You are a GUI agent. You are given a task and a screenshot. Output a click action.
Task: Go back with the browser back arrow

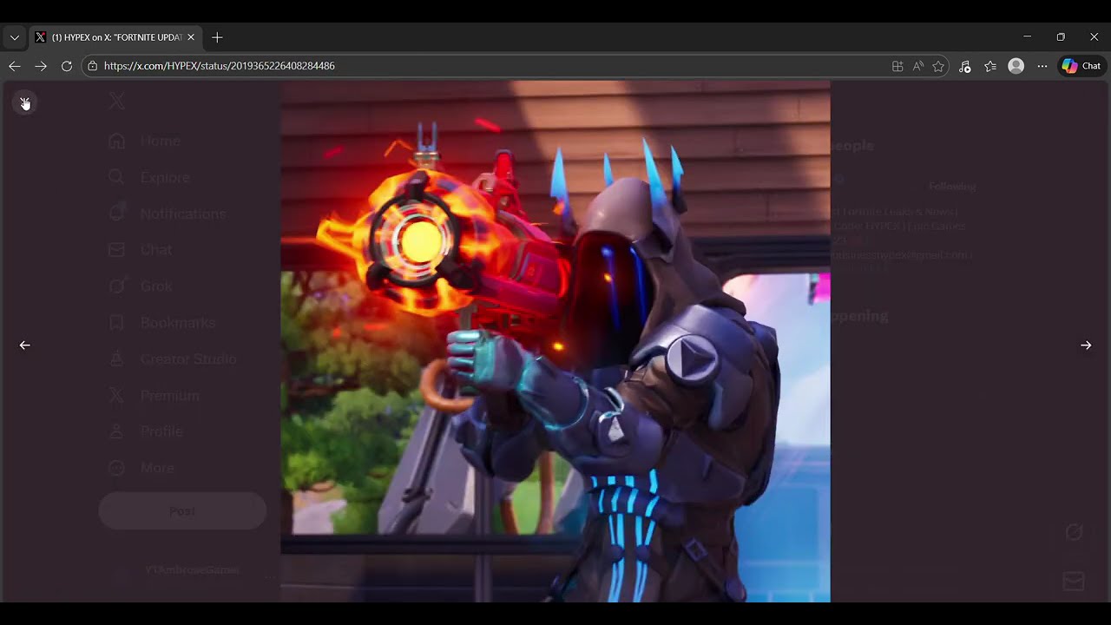(15, 66)
